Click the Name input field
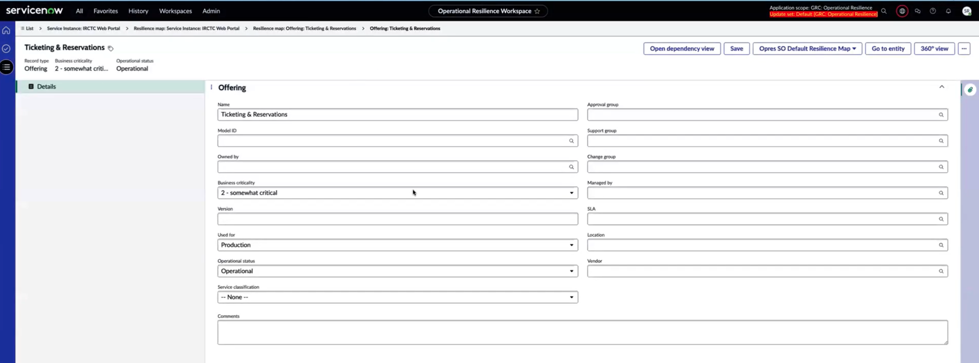 [x=398, y=115]
